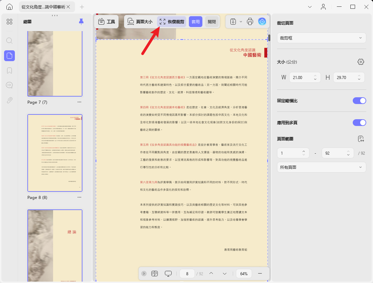Click the 64% zoom level field
This screenshot has height=283, width=373.
pos(244,274)
